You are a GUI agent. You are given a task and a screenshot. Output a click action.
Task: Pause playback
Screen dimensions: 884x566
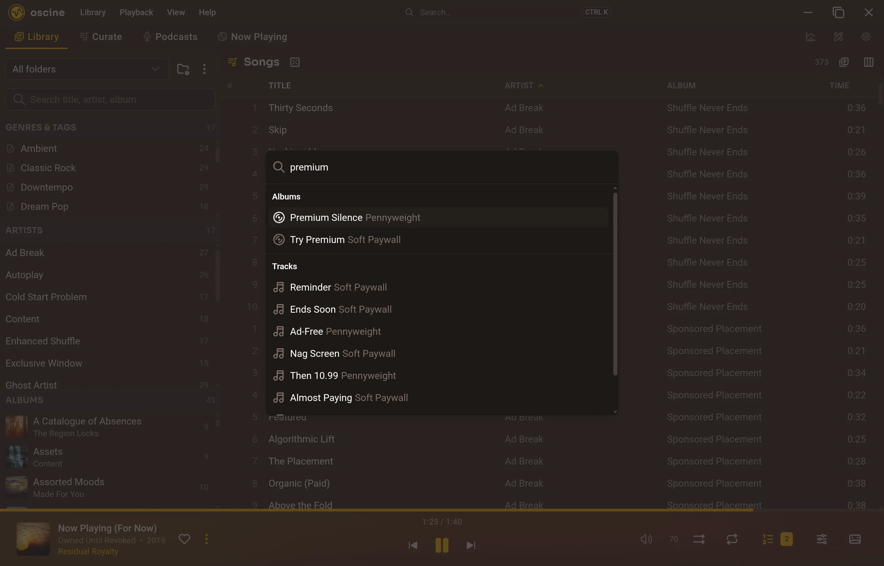[442, 545]
